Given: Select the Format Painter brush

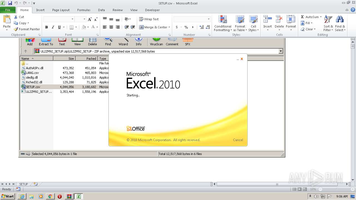Looking at the screenshot, I should click(x=16, y=29).
